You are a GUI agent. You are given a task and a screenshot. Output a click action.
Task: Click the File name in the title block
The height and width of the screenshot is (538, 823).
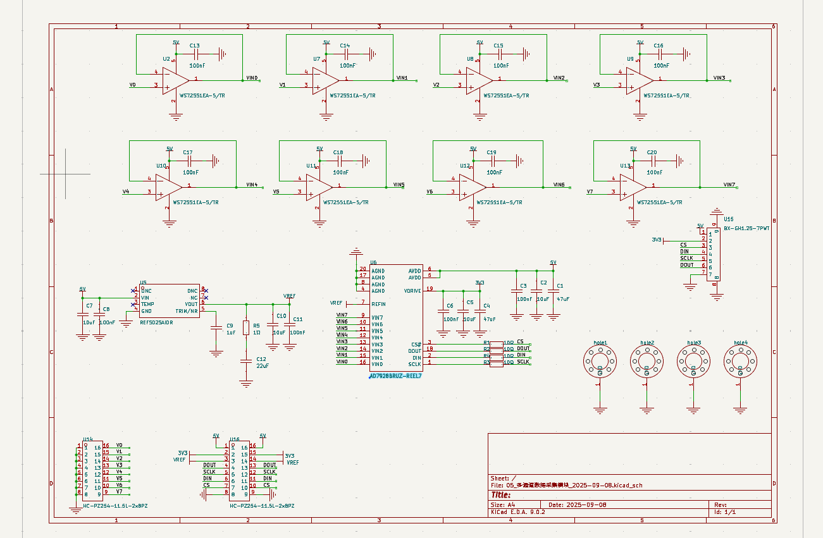point(566,486)
